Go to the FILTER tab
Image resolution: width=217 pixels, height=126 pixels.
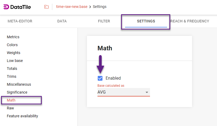point(104,21)
